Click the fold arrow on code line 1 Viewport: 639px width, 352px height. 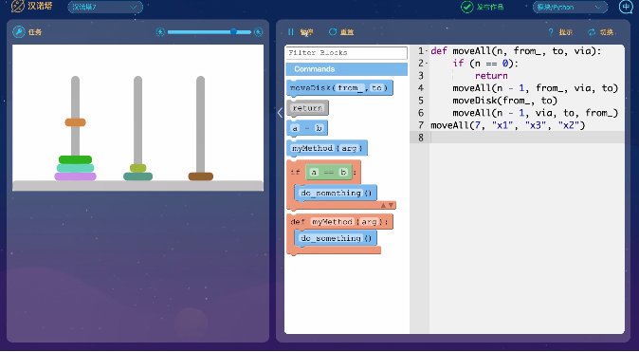pyautogui.click(x=427, y=51)
